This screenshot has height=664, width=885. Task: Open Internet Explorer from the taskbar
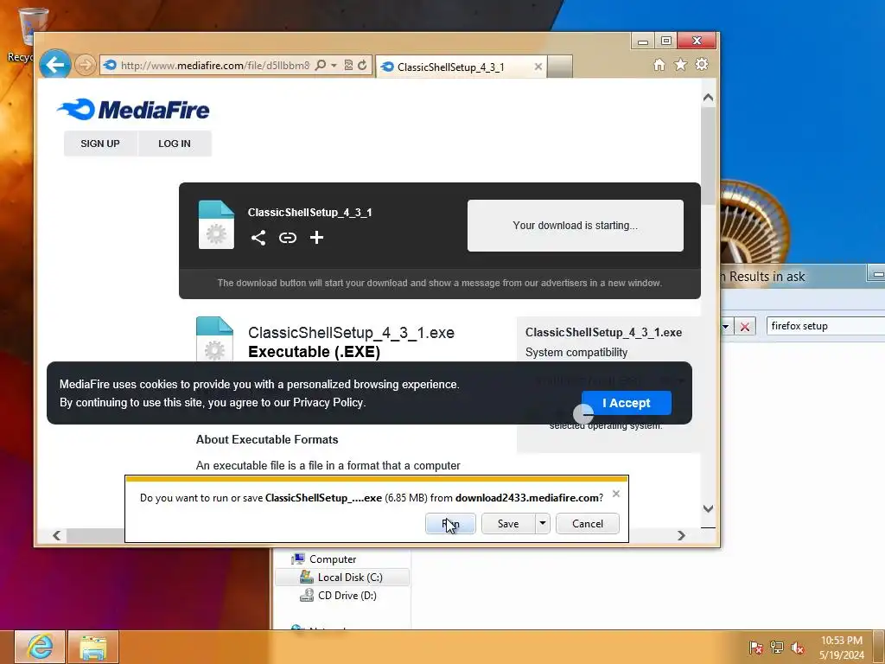(x=40, y=647)
